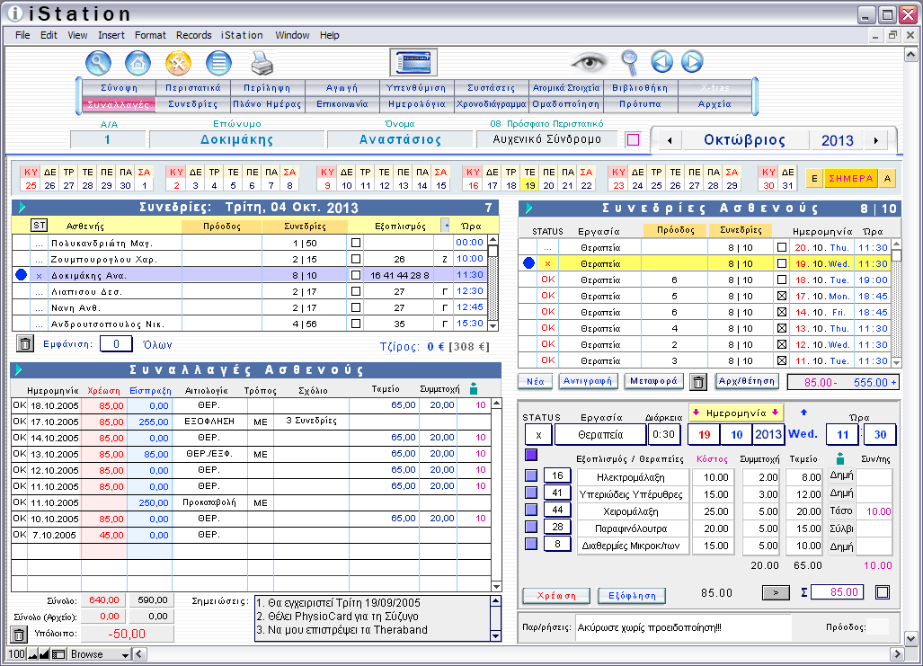Open the orange tools settings icon
This screenshot has width=923, height=666.
(178, 62)
